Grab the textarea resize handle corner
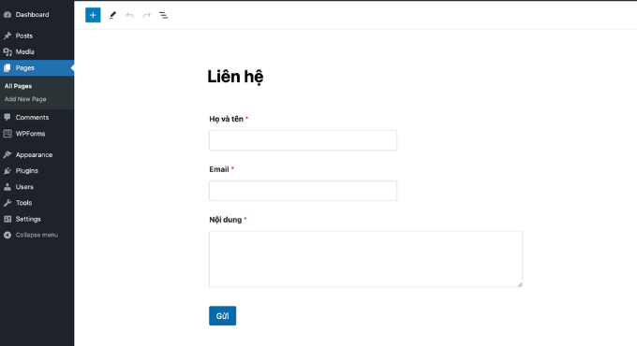637x346 pixels. (520, 284)
